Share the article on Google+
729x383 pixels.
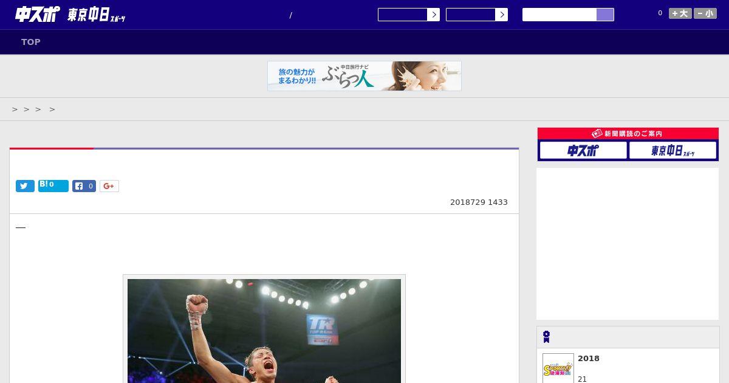coord(109,186)
